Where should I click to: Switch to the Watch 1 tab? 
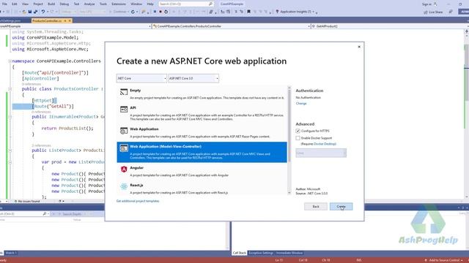11,253
